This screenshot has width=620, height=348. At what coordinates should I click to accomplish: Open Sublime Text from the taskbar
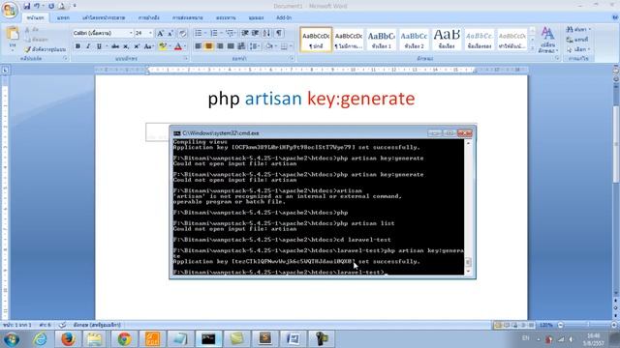coord(264,339)
